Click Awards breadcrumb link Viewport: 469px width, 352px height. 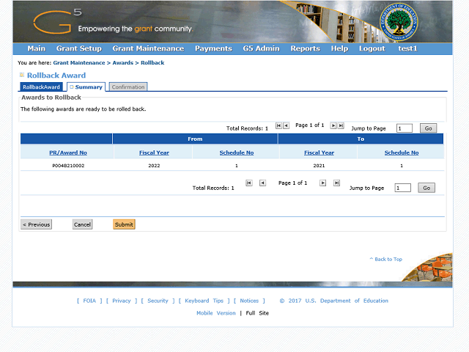(122, 63)
